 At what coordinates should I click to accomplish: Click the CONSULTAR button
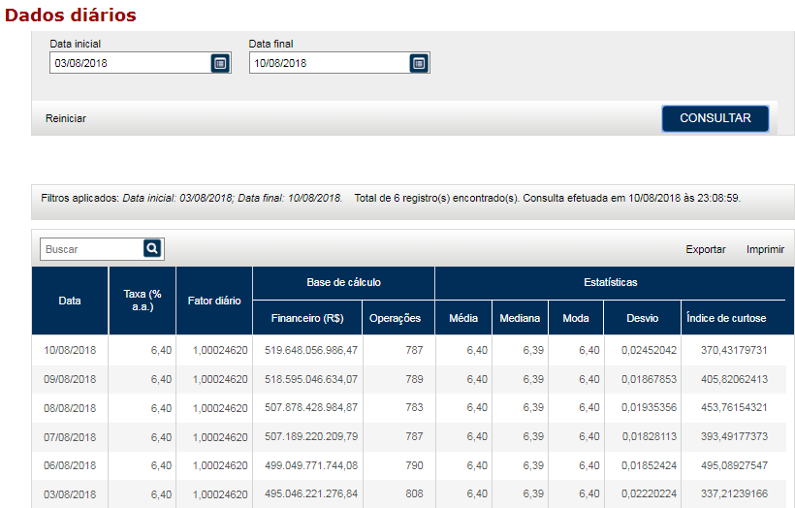(715, 118)
